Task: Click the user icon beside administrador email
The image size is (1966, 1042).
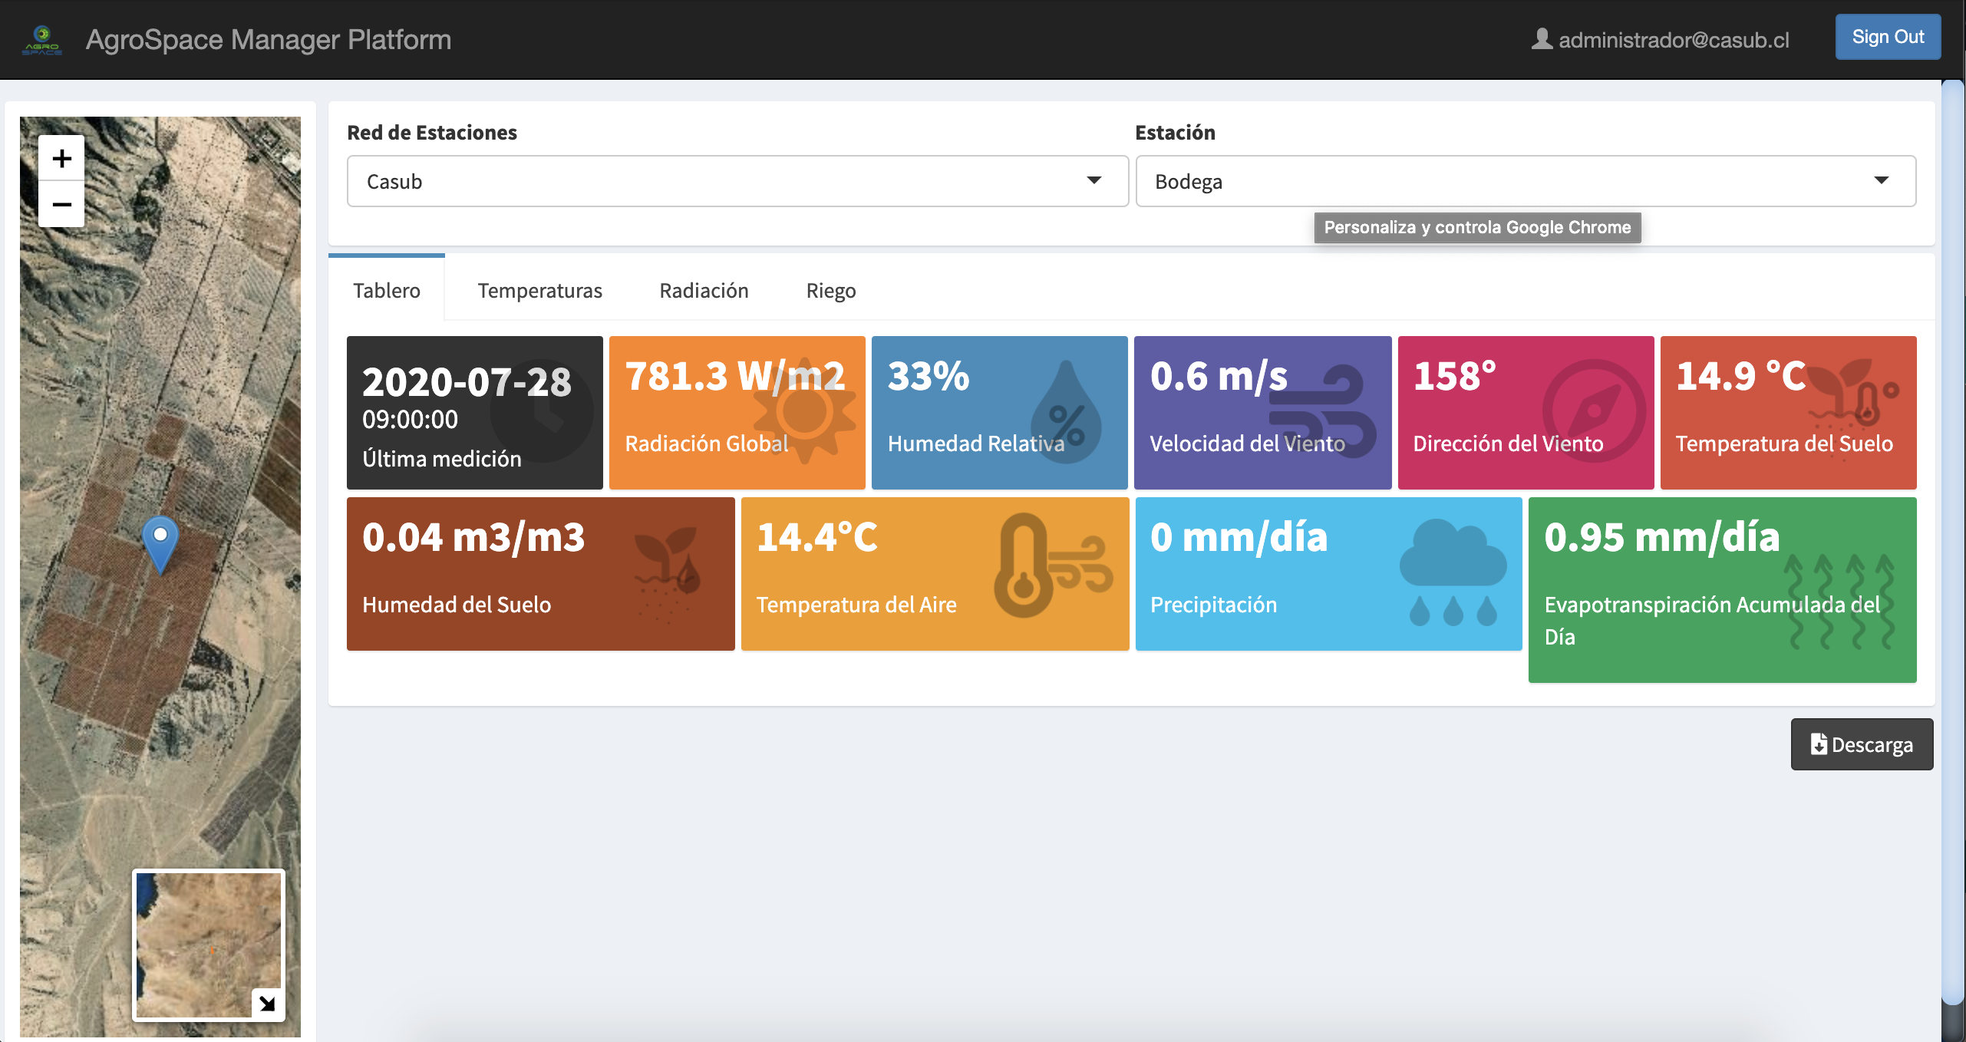Action: (1541, 39)
